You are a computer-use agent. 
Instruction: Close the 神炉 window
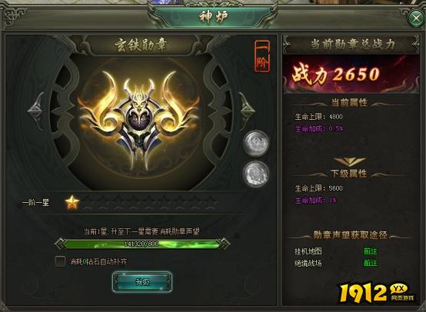pos(416,18)
